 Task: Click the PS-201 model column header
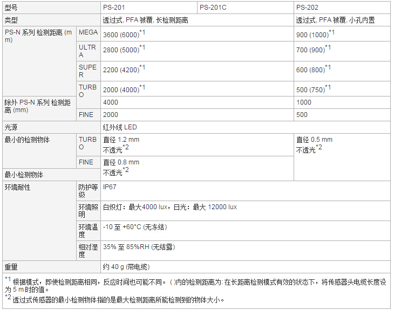click(x=113, y=8)
